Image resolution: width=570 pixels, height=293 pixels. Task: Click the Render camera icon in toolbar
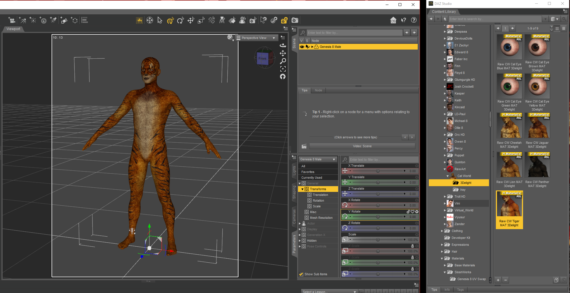(295, 20)
